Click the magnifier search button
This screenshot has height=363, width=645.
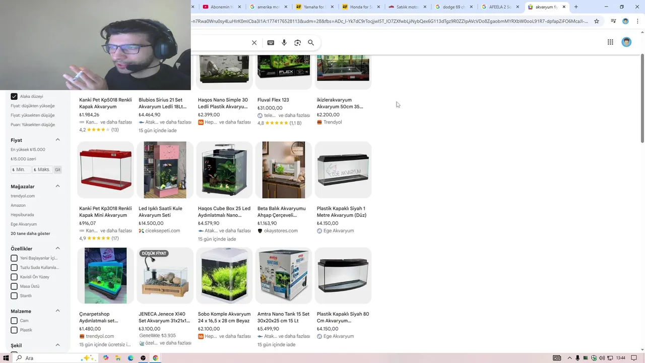click(311, 43)
